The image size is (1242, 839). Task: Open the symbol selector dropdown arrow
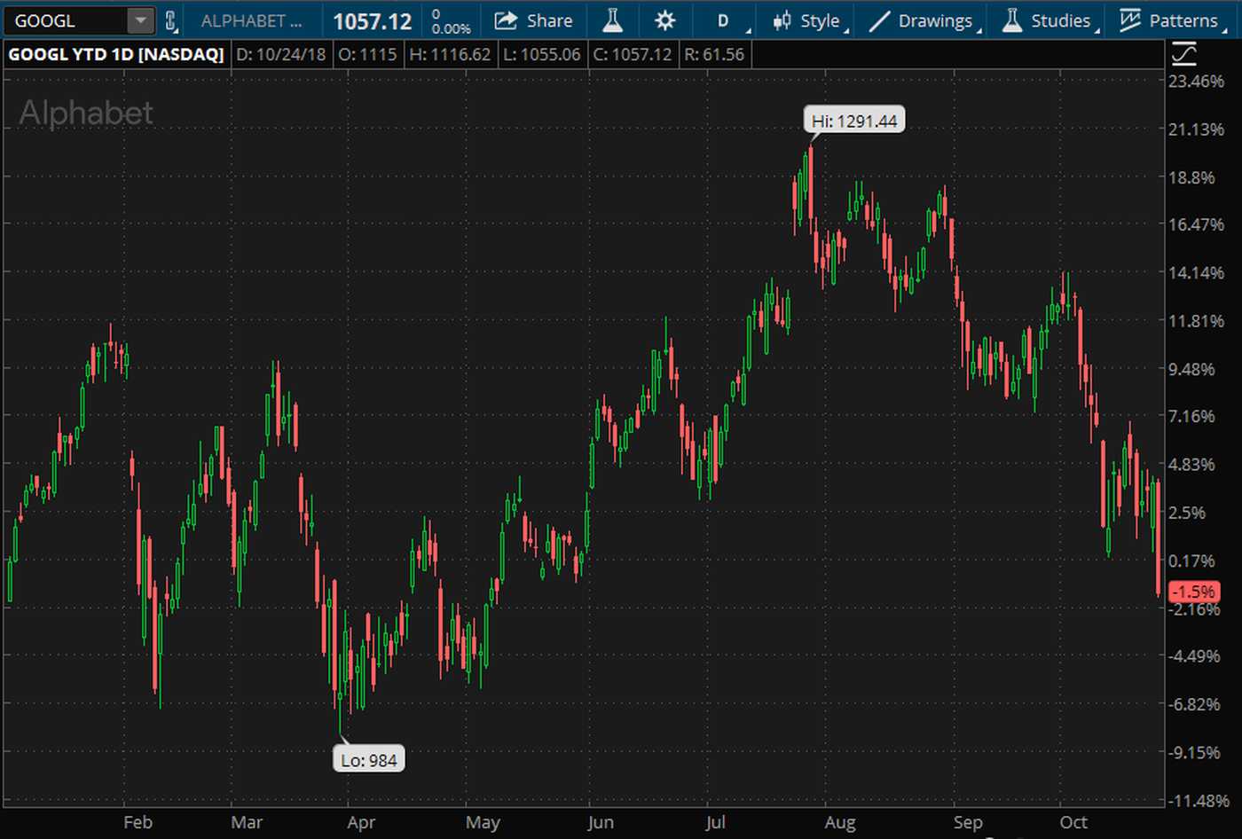[141, 20]
